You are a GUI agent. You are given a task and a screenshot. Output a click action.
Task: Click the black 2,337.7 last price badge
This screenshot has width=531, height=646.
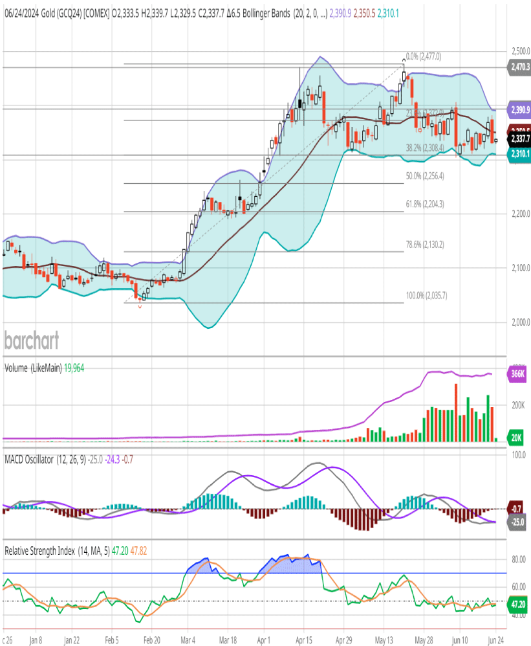(x=519, y=139)
